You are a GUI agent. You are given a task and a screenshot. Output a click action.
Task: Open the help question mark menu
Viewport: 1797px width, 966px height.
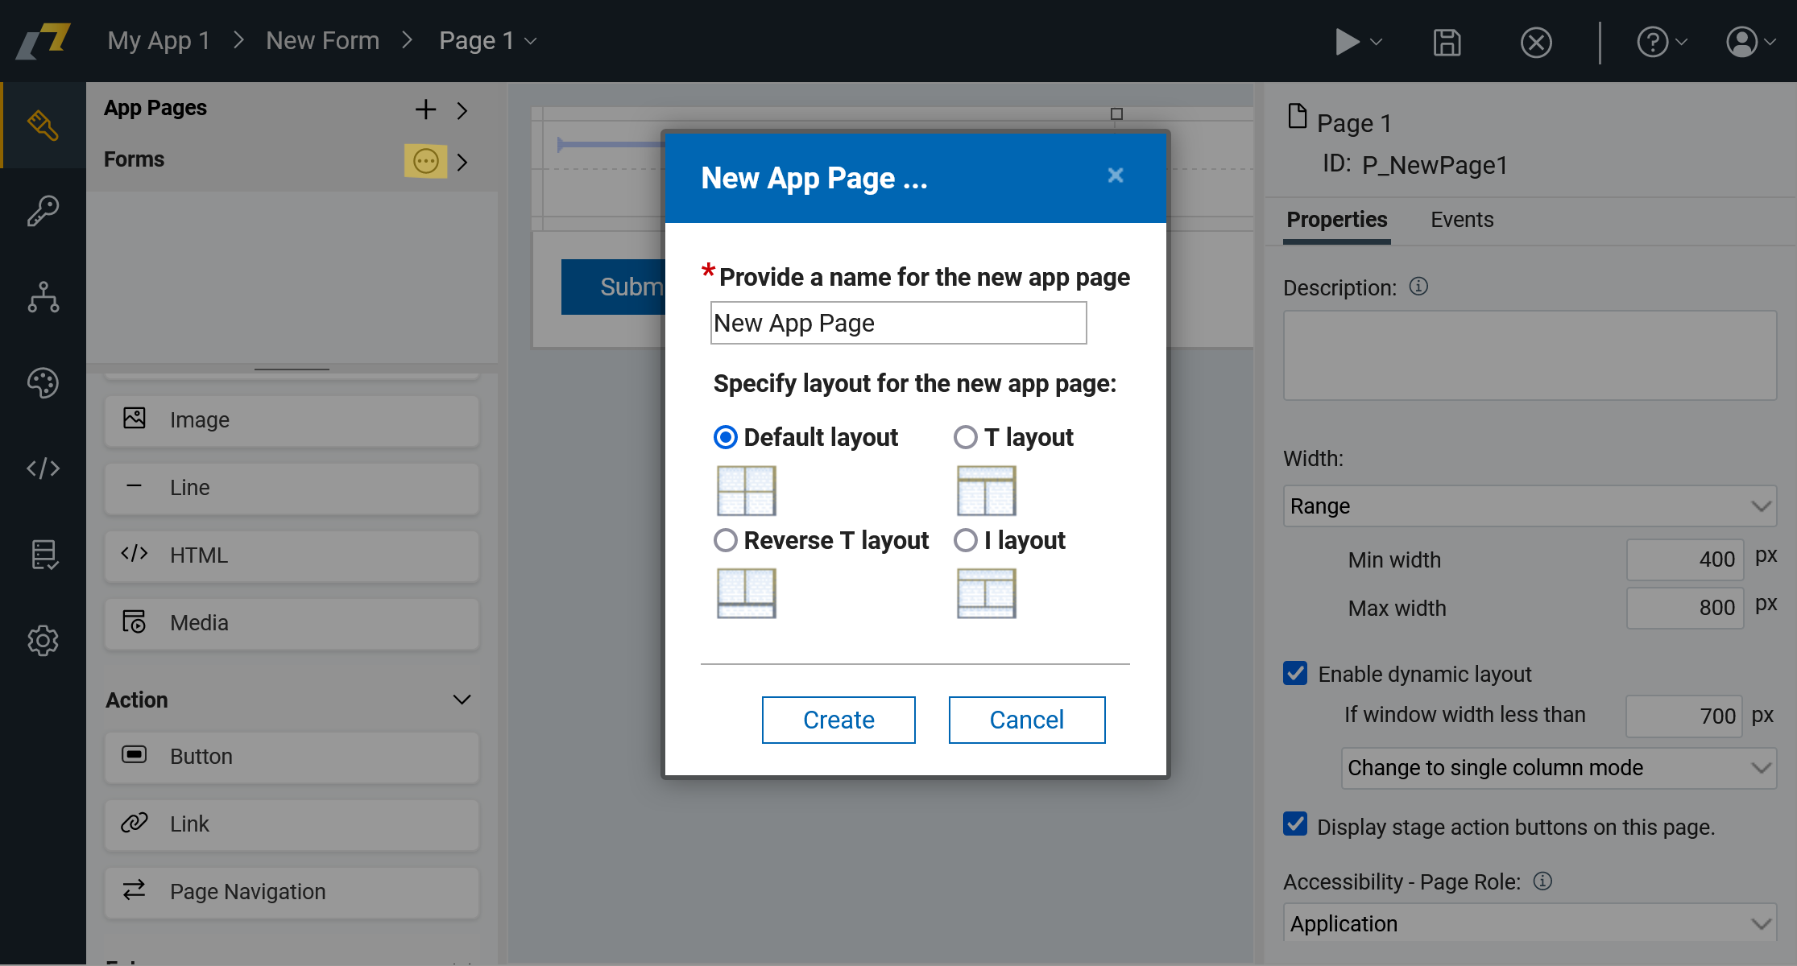(1654, 42)
